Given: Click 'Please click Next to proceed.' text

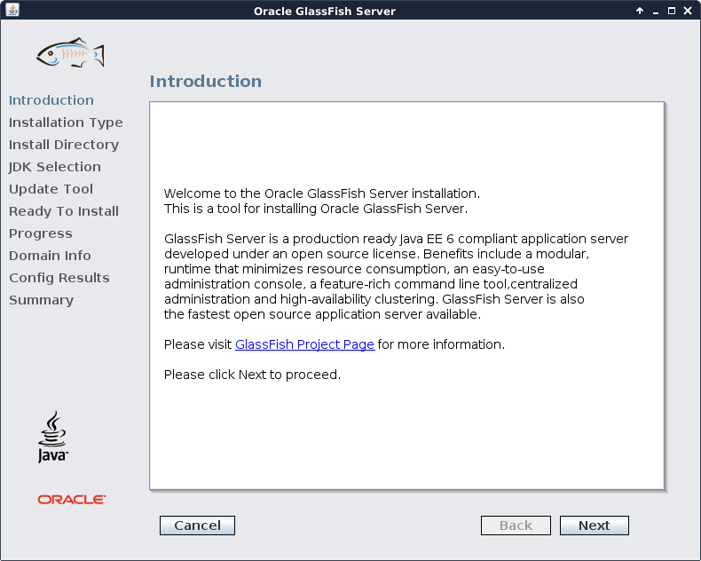Looking at the screenshot, I should (252, 375).
